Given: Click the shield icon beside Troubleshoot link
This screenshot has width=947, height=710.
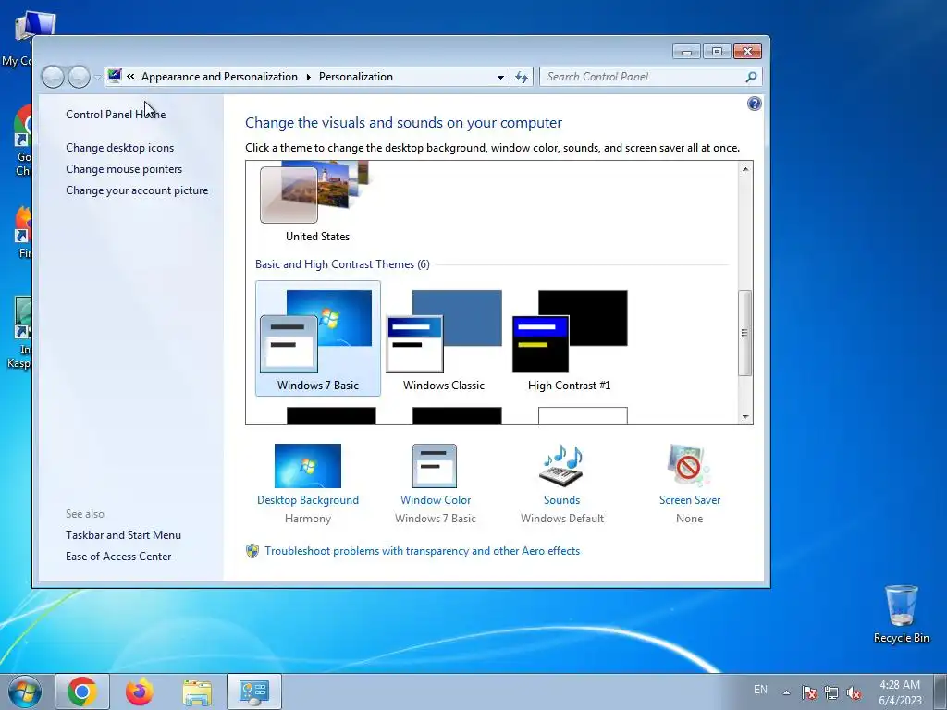Looking at the screenshot, I should click(x=252, y=551).
